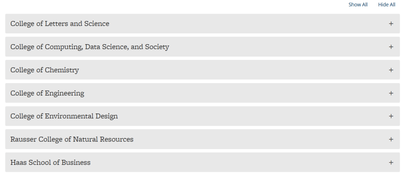Viewport: 406px width, 185px height.
Task: Click the plus icon for College of Letters and Science
Action: tap(391, 24)
